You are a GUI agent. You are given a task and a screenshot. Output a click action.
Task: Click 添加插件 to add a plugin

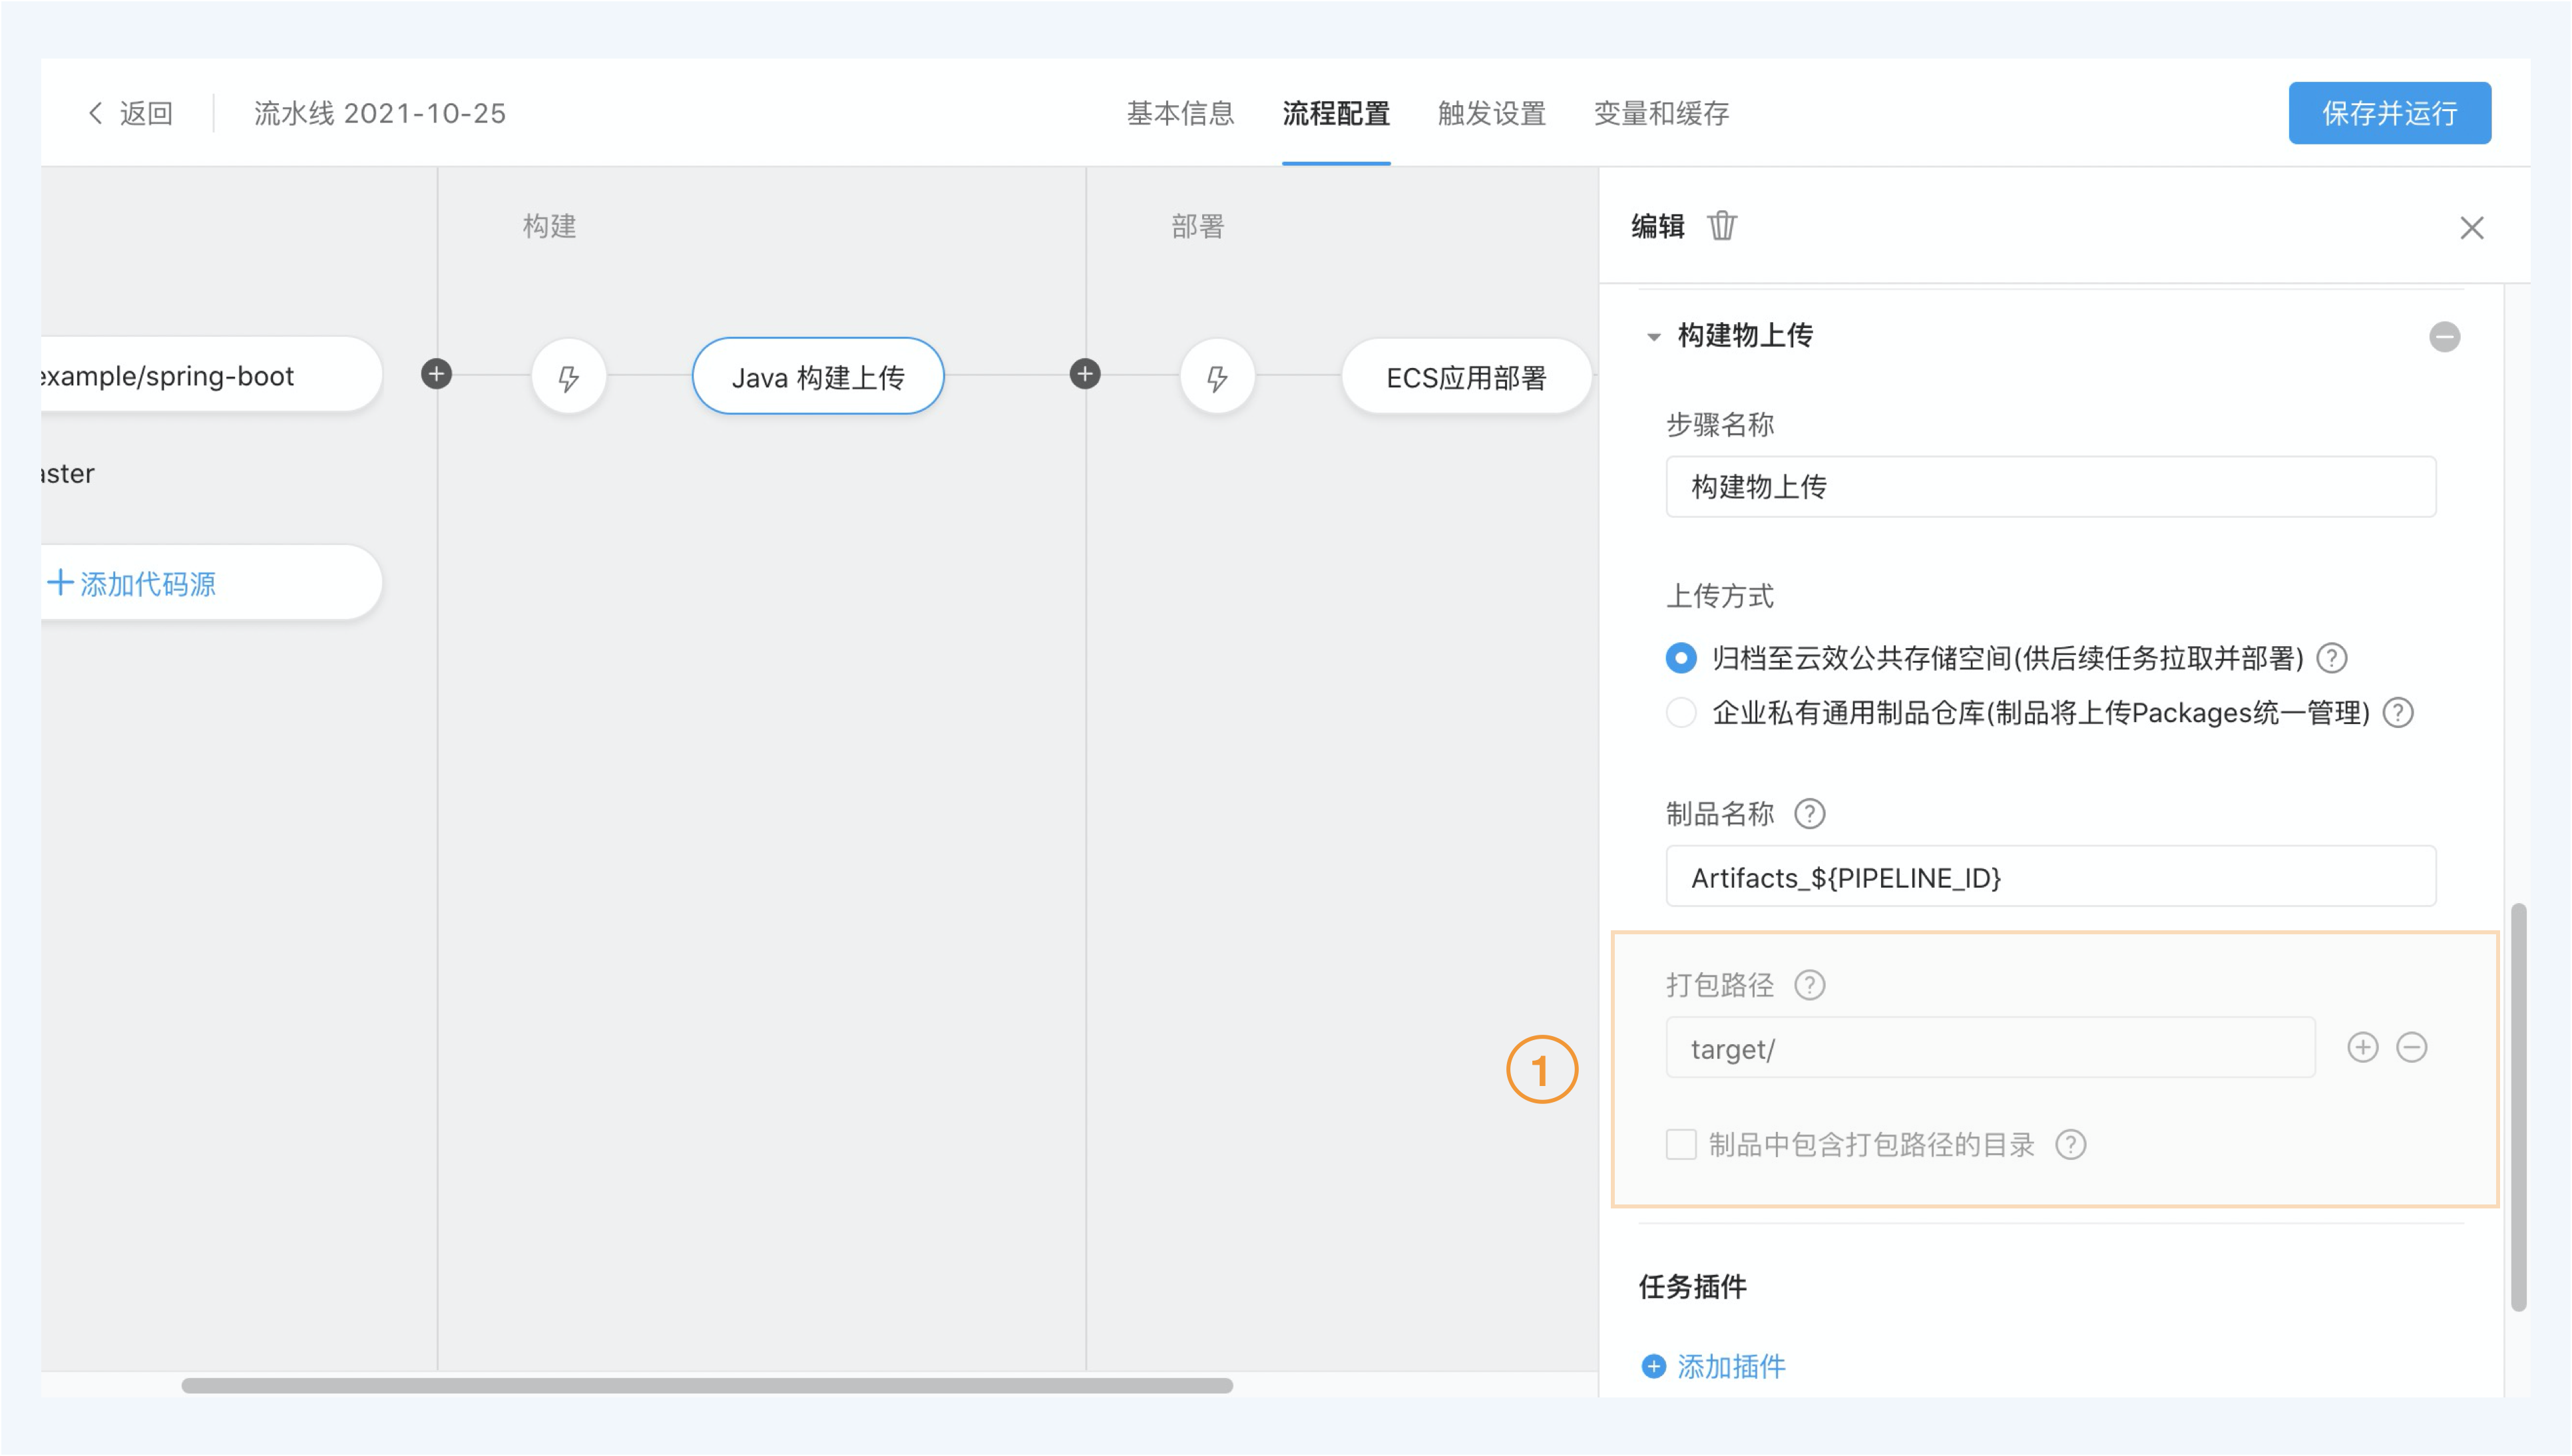(1714, 1366)
